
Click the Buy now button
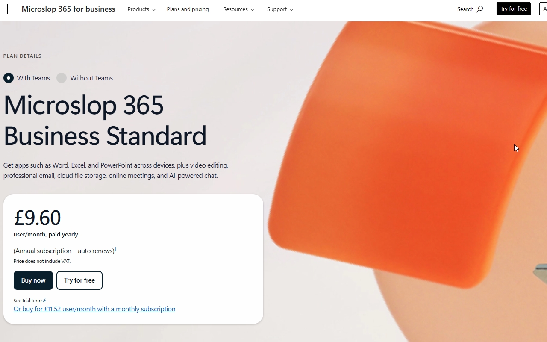[x=33, y=280]
